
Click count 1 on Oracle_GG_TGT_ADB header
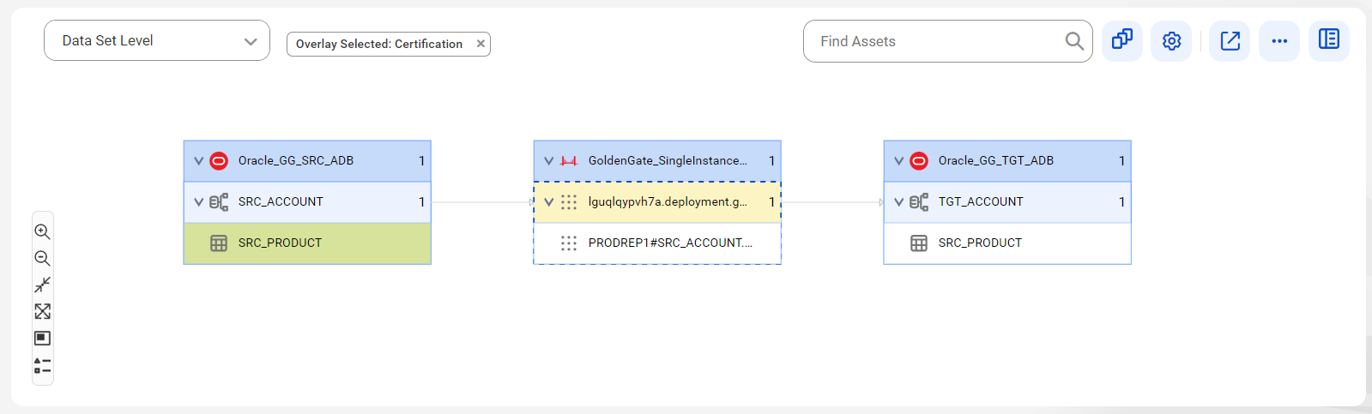pos(1121,161)
